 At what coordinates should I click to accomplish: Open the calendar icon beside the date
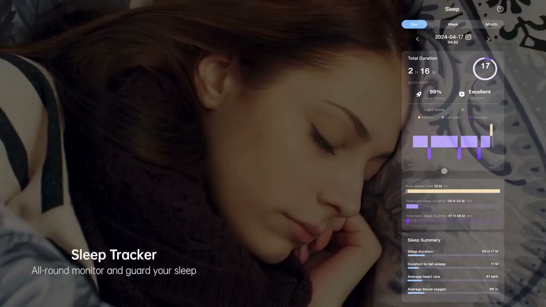tap(468, 37)
